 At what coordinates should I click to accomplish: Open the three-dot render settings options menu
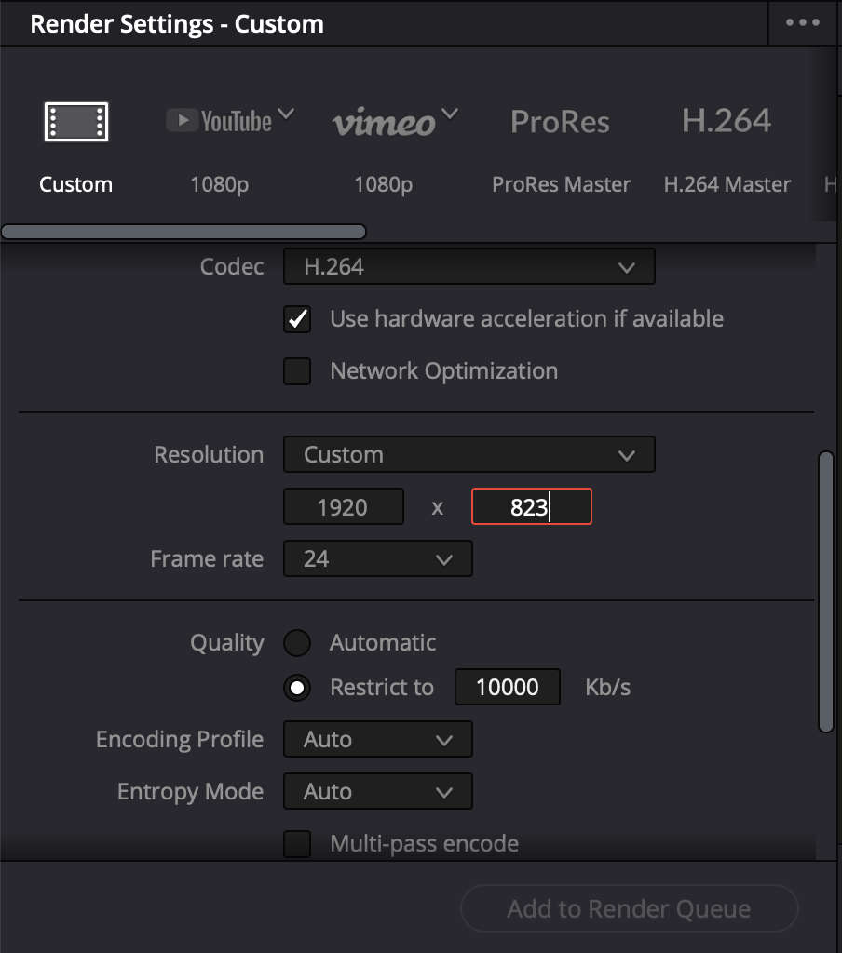pyautogui.click(x=803, y=23)
